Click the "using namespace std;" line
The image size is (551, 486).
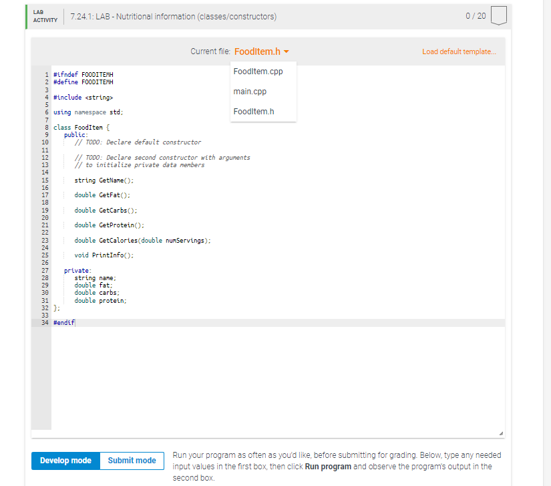tap(88, 112)
